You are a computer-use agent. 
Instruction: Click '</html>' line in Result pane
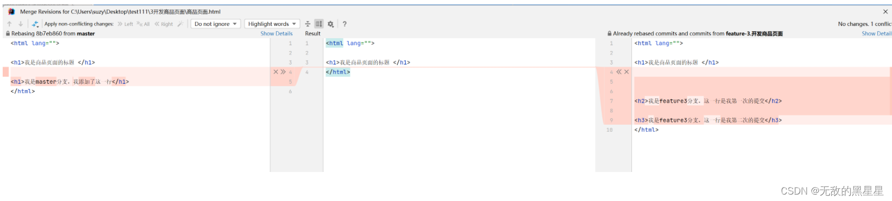(338, 72)
